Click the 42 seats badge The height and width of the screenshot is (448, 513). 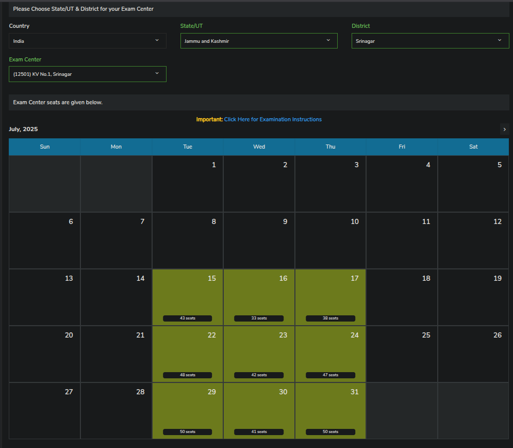pos(259,375)
